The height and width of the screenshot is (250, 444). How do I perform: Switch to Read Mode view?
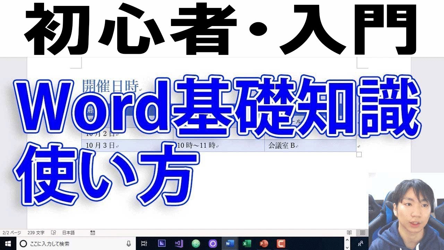[349, 232]
